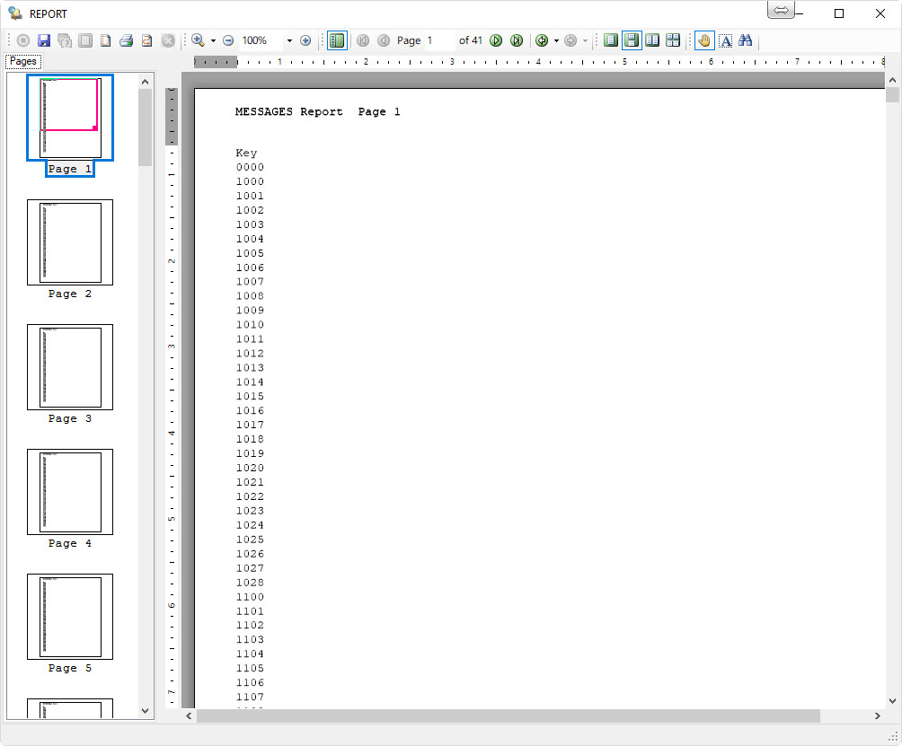The image size is (902, 746).
Task: Click the page number input field
Action: coord(440,40)
